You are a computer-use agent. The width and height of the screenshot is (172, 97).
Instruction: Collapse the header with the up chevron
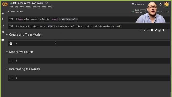167,11
